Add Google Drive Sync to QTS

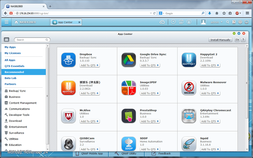(150, 65)
